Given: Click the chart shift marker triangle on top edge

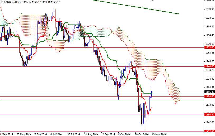Looking at the screenshot, I should click(x=152, y=1).
